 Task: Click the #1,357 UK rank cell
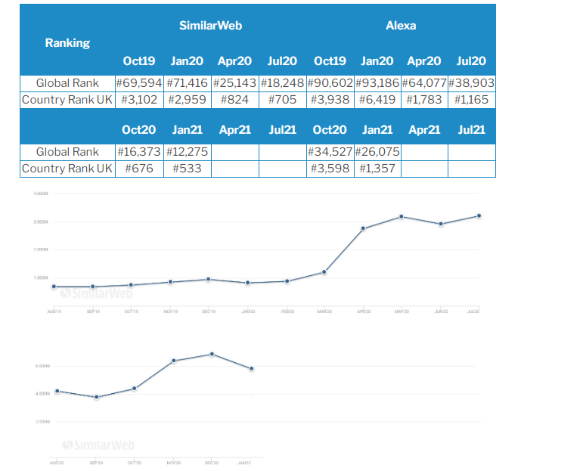coord(377,169)
